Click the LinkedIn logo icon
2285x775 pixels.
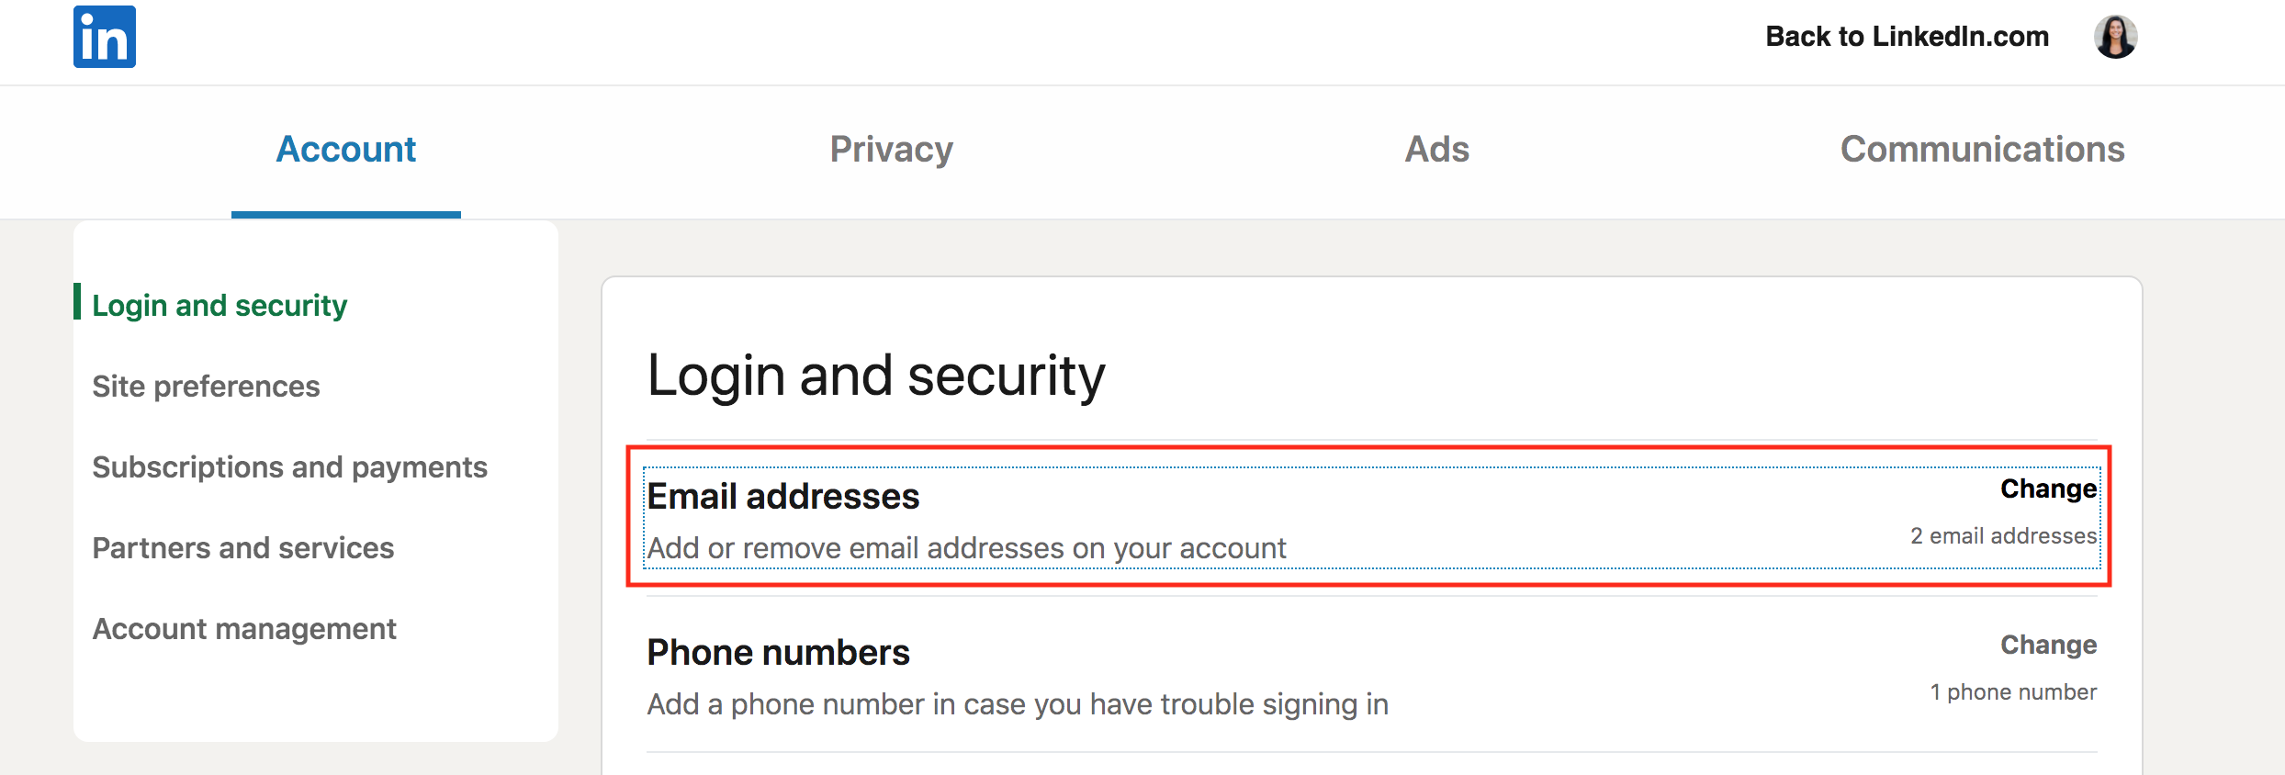[105, 37]
